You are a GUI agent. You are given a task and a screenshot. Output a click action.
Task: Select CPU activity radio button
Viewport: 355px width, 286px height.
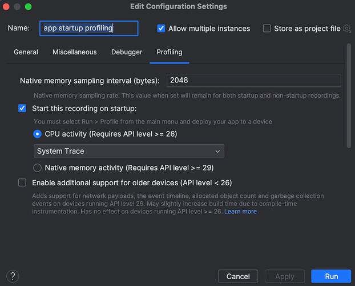[38, 134]
